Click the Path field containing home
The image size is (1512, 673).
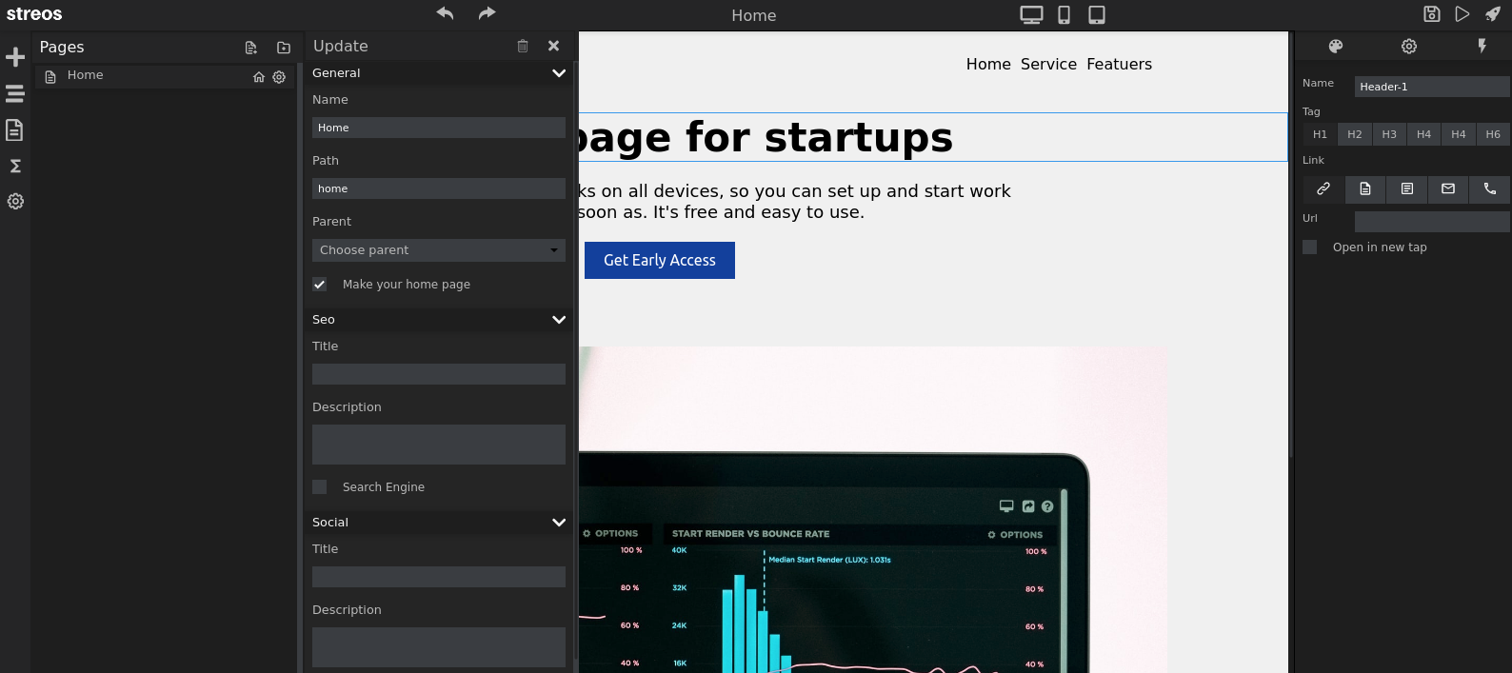[439, 188]
